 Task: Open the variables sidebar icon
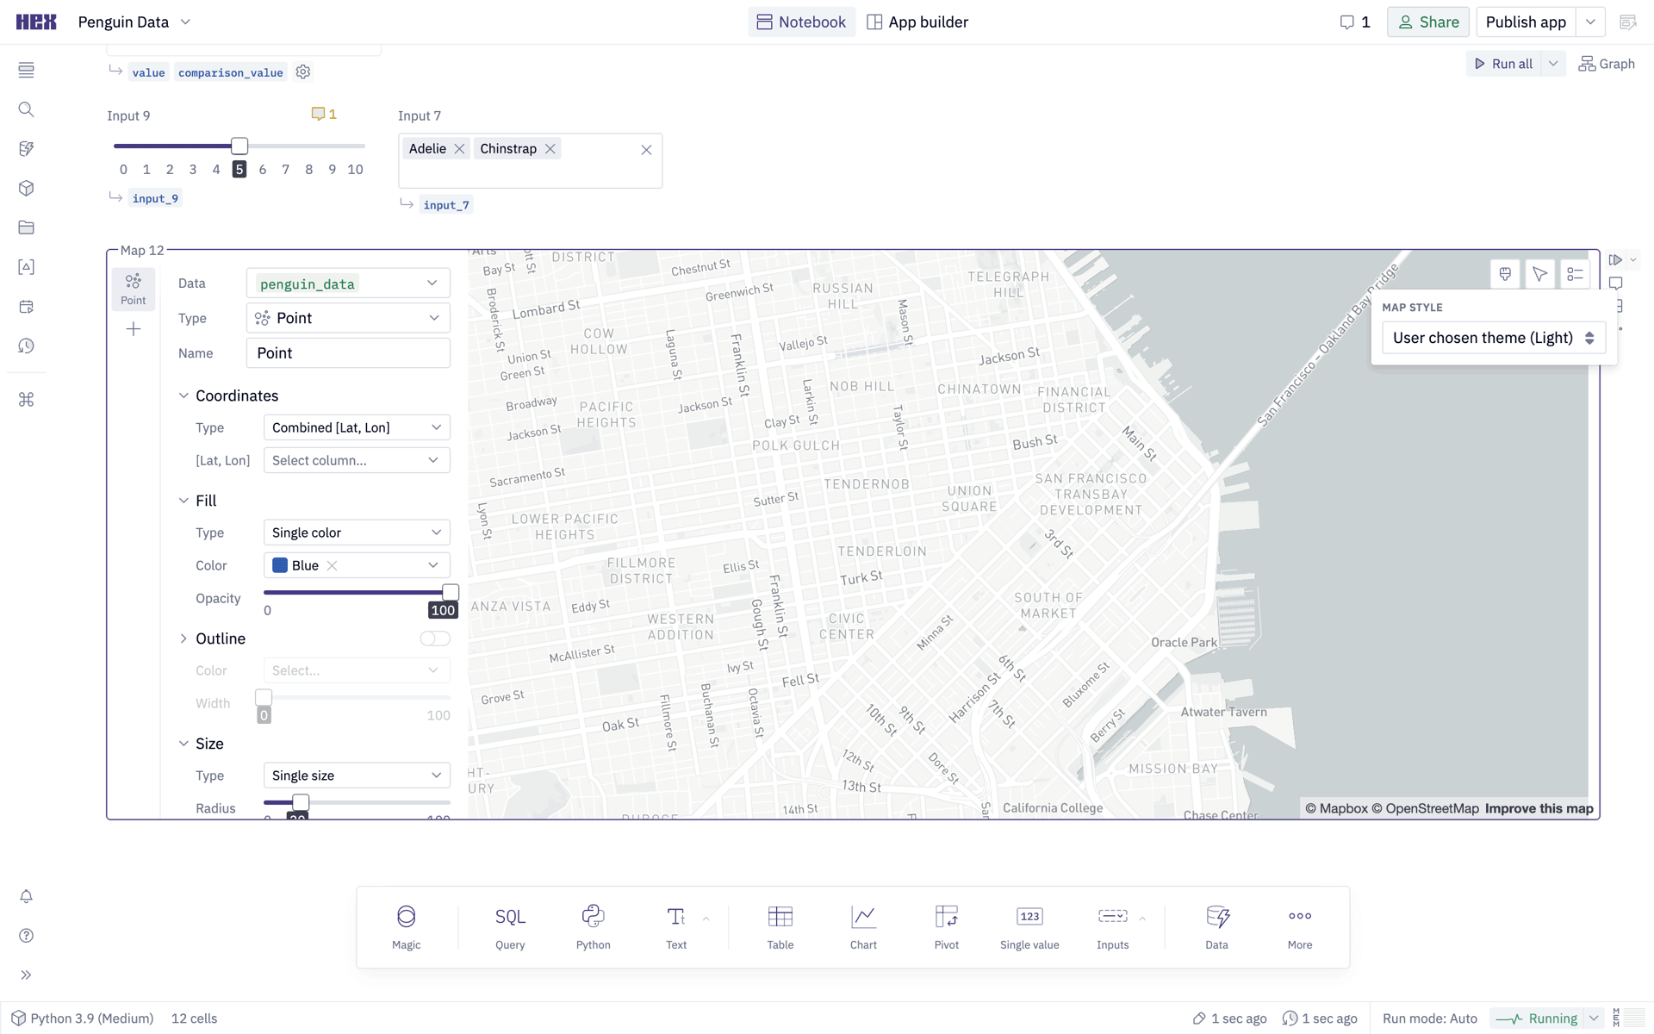point(27,267)
